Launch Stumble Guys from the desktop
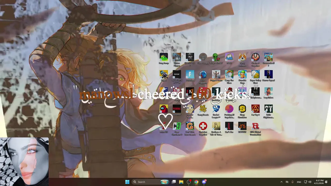 pos(242,77)
